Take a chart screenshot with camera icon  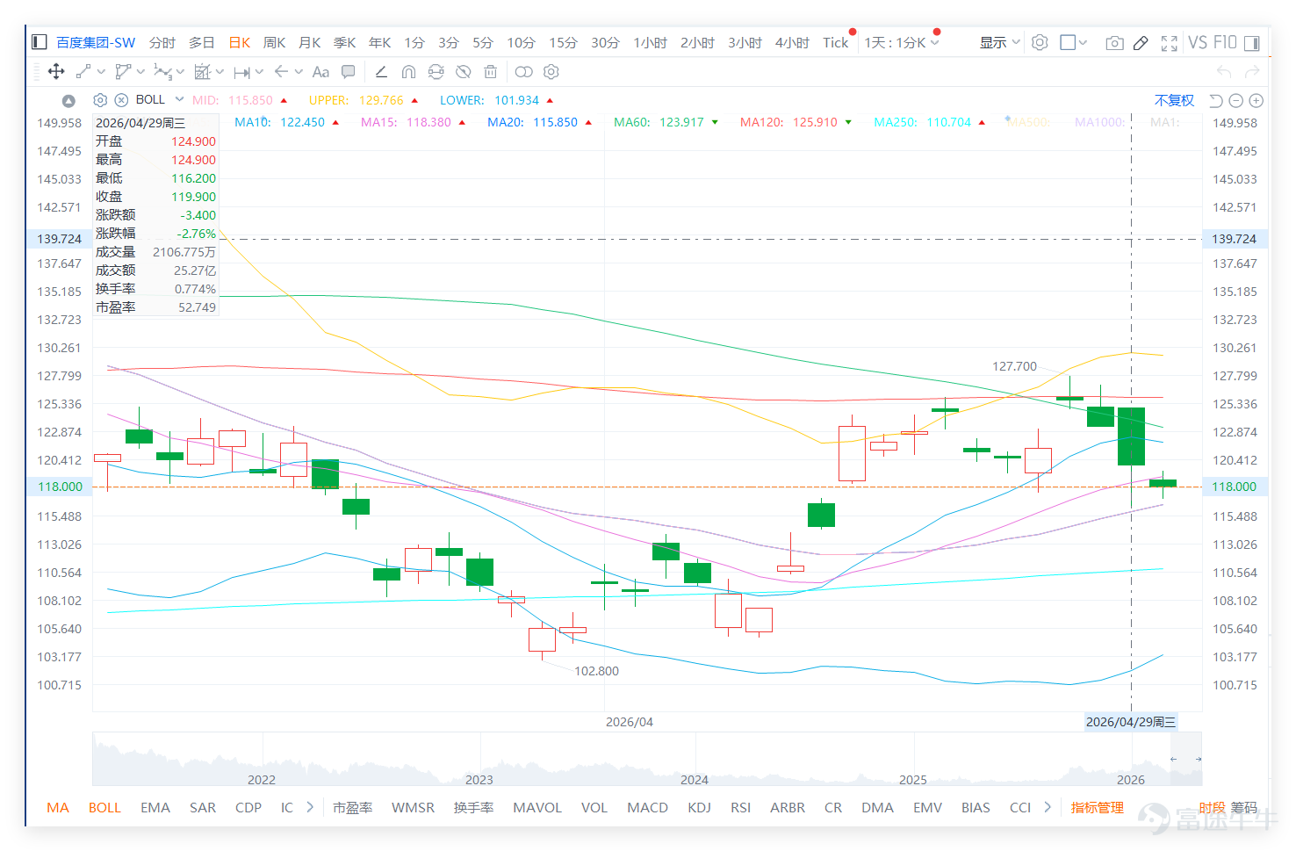tap(1114, 43)
